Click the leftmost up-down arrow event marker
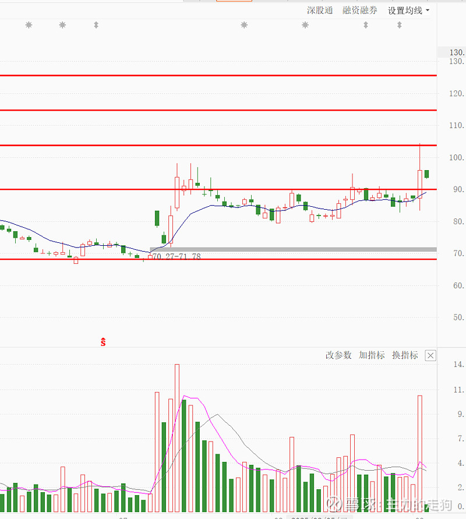The image size is (466, 519). pyautogui.click(x=96, y=25)
